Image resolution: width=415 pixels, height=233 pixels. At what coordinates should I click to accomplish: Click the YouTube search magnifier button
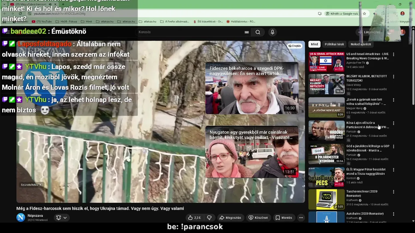click(x=258, y=32)
